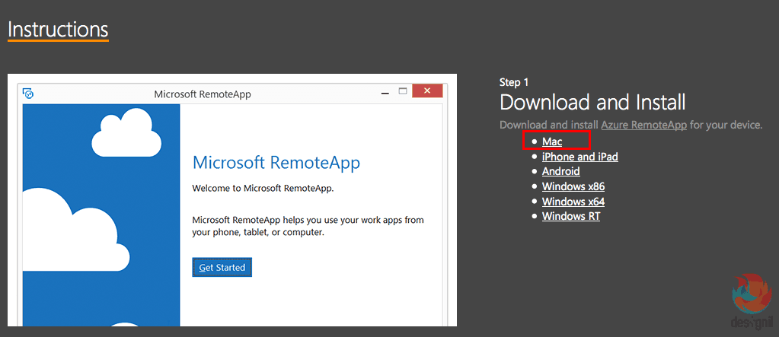The width and height of the screenshot is (779, 337).
Task: Click the Download and Install heading
Action: [x=592, y=102]
